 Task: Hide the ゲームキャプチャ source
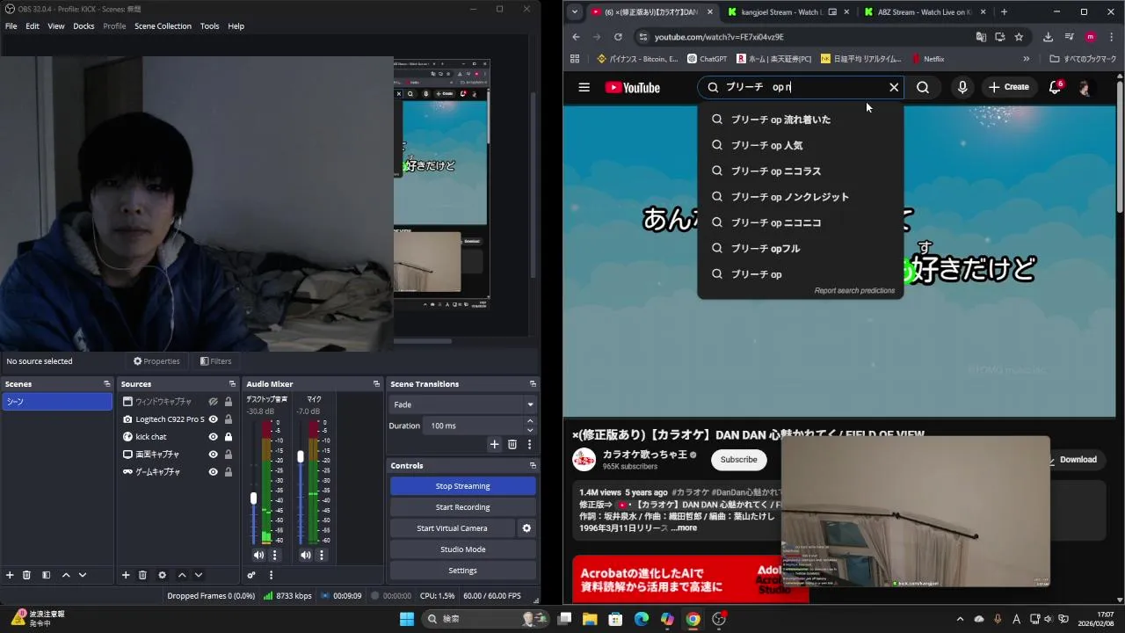pos(213,472)
